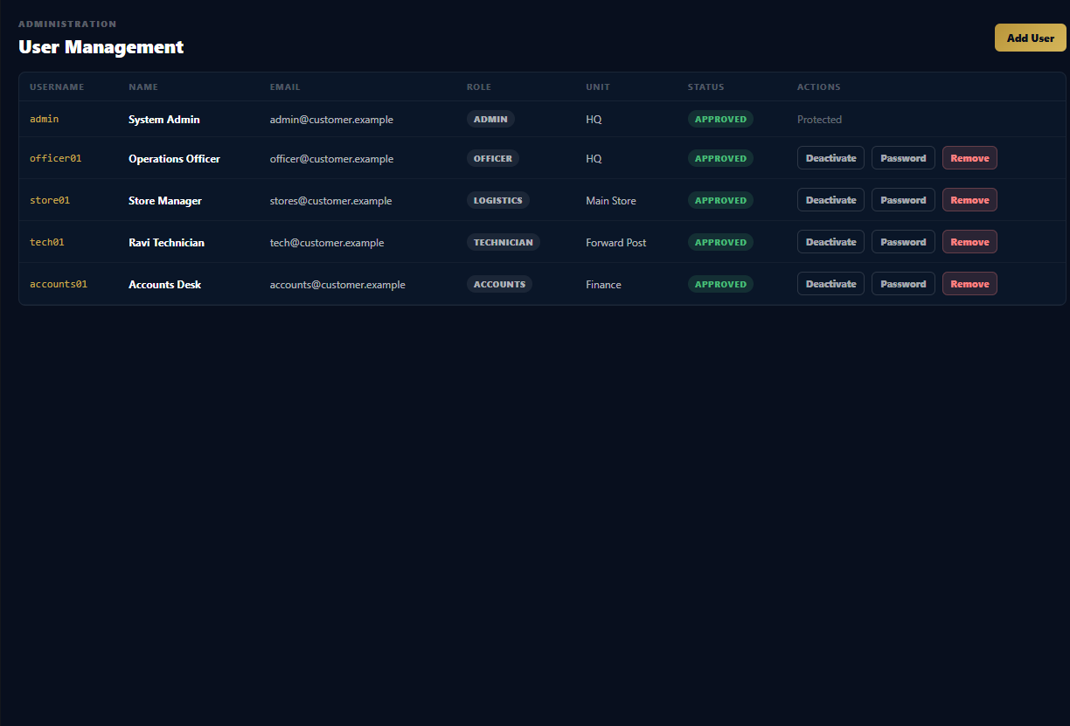Click the LOGISTICS role badge
The height and width of the screenshot is (726, 1070).
pos(498,200)
